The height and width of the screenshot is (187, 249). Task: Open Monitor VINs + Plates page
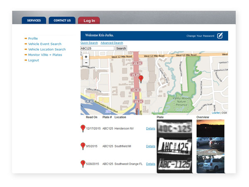point(45,55)
